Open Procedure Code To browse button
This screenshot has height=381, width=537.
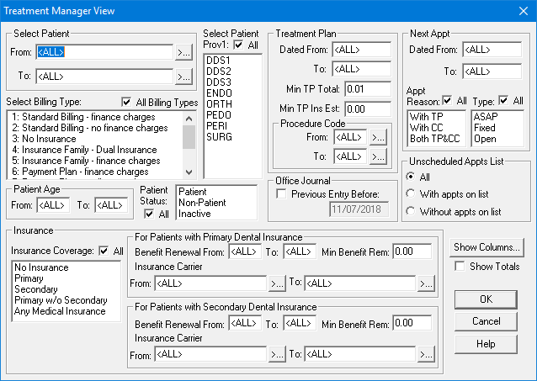(378, 156)
